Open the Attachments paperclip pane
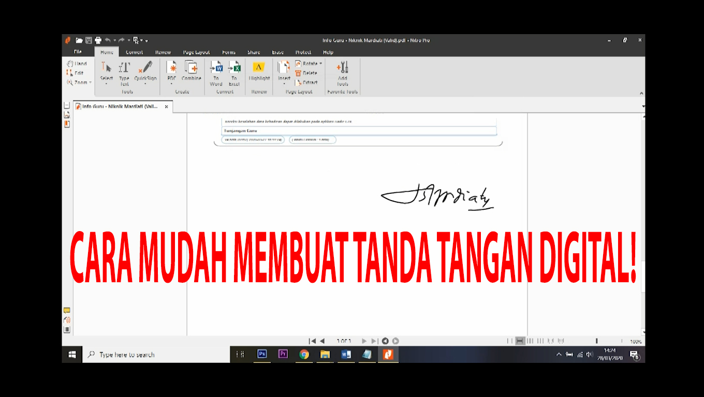Viewport: 704px width, 397px height. pos(67,320)
